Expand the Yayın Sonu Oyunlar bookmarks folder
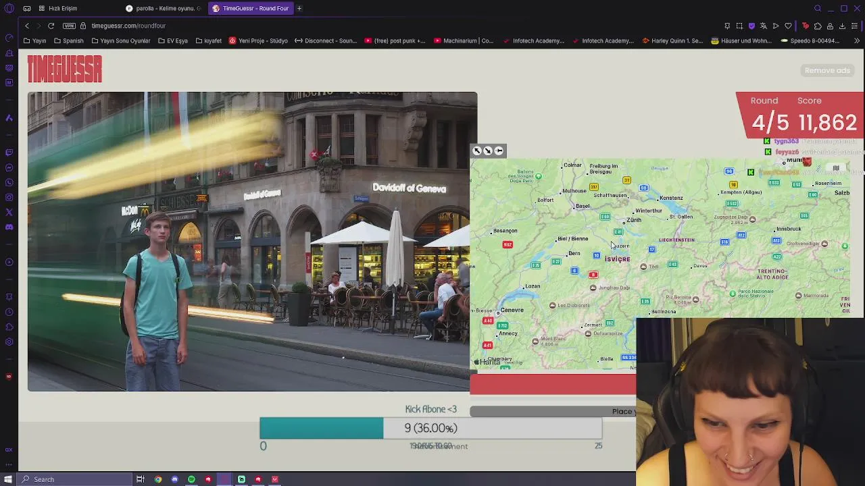 tap(121, 40)
